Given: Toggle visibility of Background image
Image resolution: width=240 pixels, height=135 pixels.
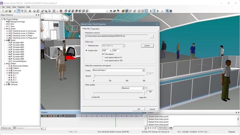Looking at the screenshot, I should tap(7, 22).
